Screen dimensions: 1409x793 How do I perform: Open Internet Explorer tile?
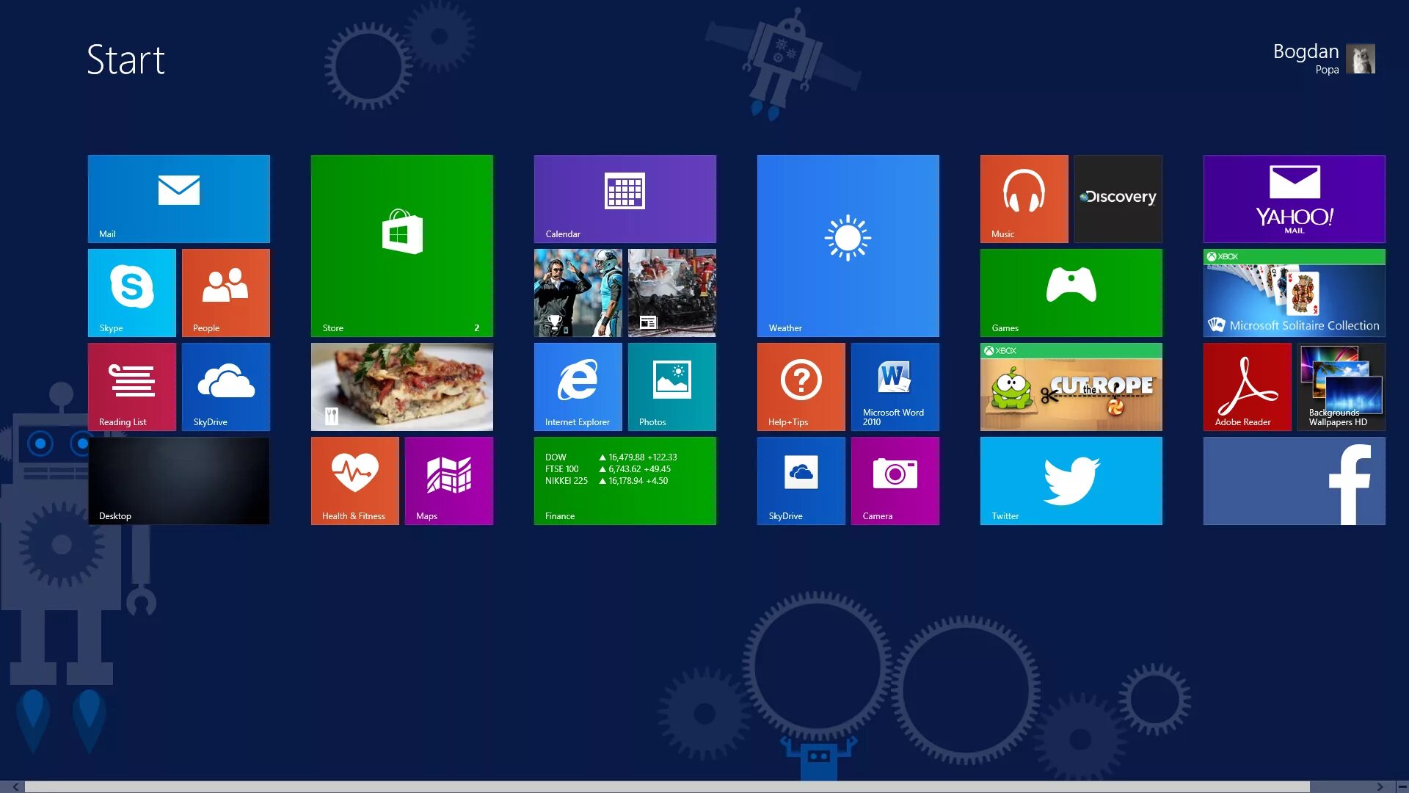pyautogui.click(x=578, y=386)
